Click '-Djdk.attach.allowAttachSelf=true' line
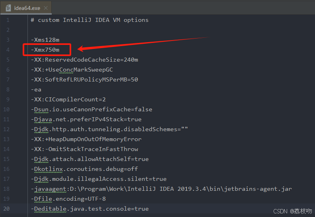Image resolution: width=315 pixels, height=217 pixels. 90,159
